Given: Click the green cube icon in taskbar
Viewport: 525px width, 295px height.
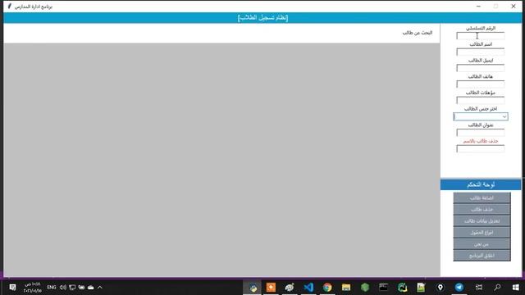Looking at the screenshot, I should pos(365,288).
